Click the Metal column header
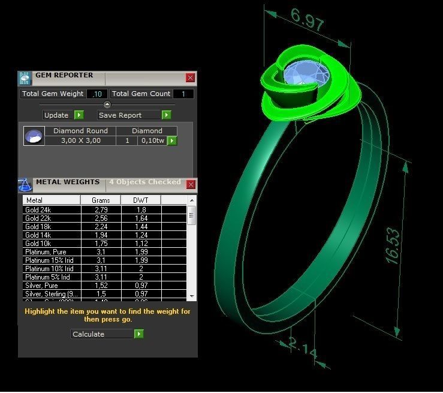 click(52, 200)
